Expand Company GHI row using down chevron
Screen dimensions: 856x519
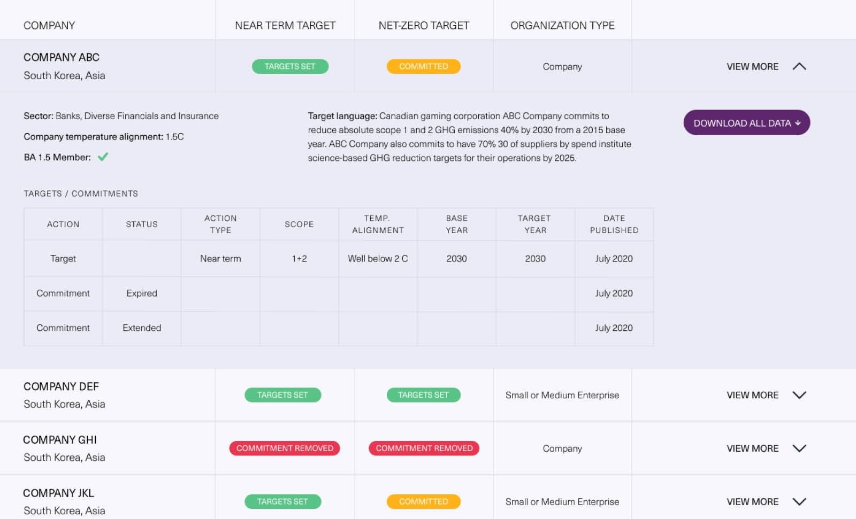point(799,448)
